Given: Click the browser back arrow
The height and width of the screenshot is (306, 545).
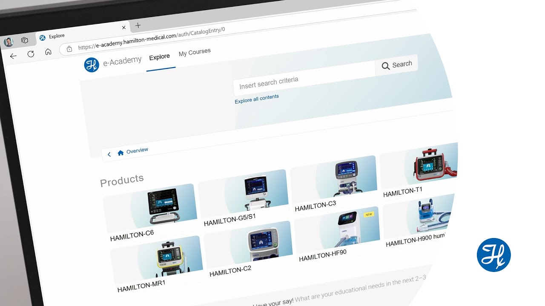Looking at the screenshot, I should pyautogui.click(x=13, y=56).
